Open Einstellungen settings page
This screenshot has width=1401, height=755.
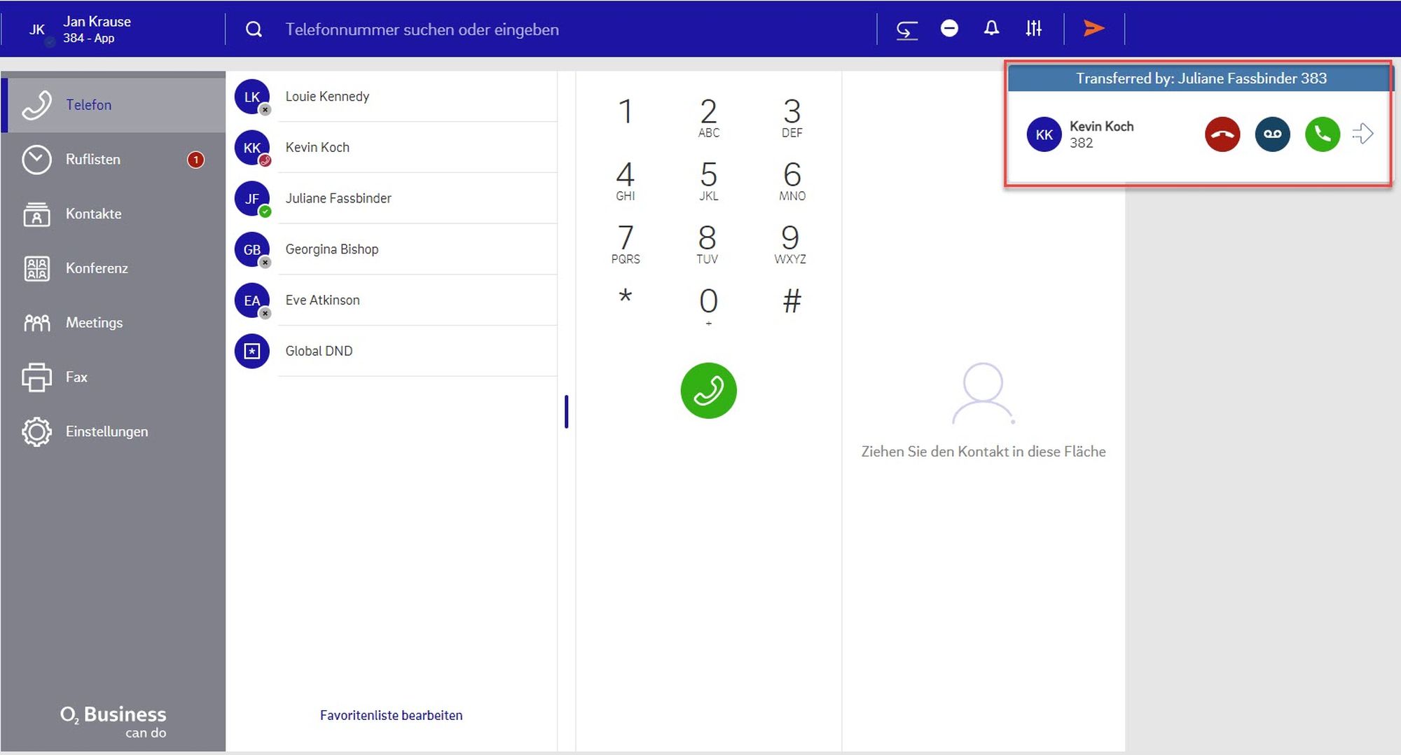pyautogui.click(x=106, y=431)
